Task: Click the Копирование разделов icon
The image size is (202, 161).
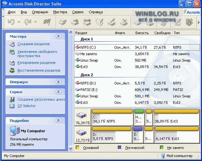Action: click(x=12, y=63)
